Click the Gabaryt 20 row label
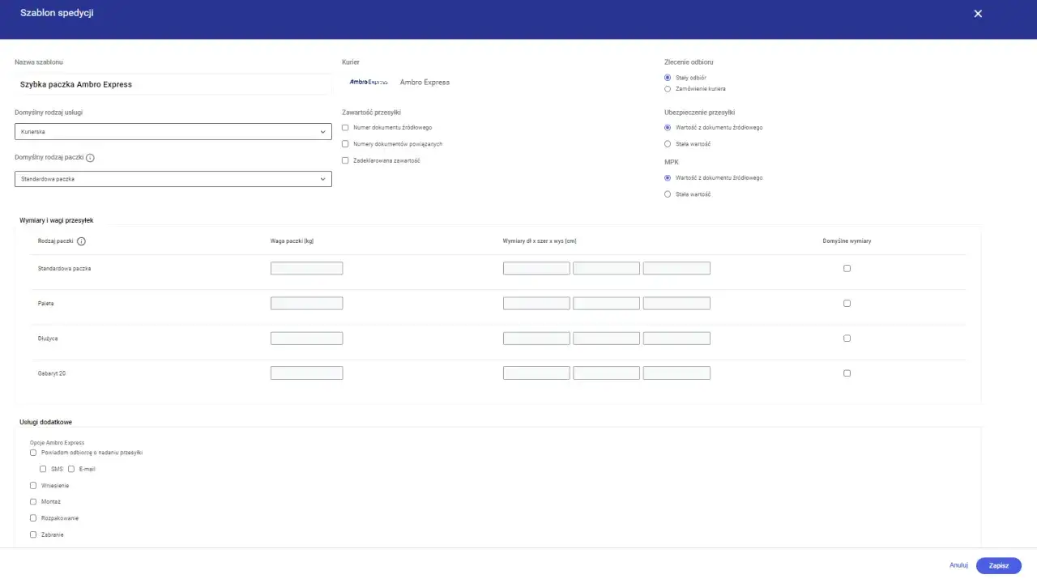 point(52,373)
